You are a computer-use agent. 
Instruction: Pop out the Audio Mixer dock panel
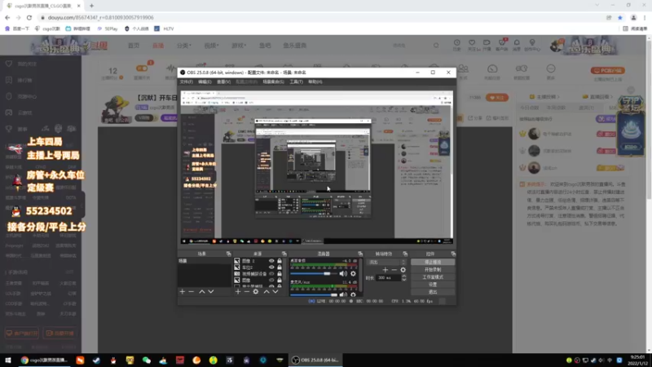click(x=360, y=254)
